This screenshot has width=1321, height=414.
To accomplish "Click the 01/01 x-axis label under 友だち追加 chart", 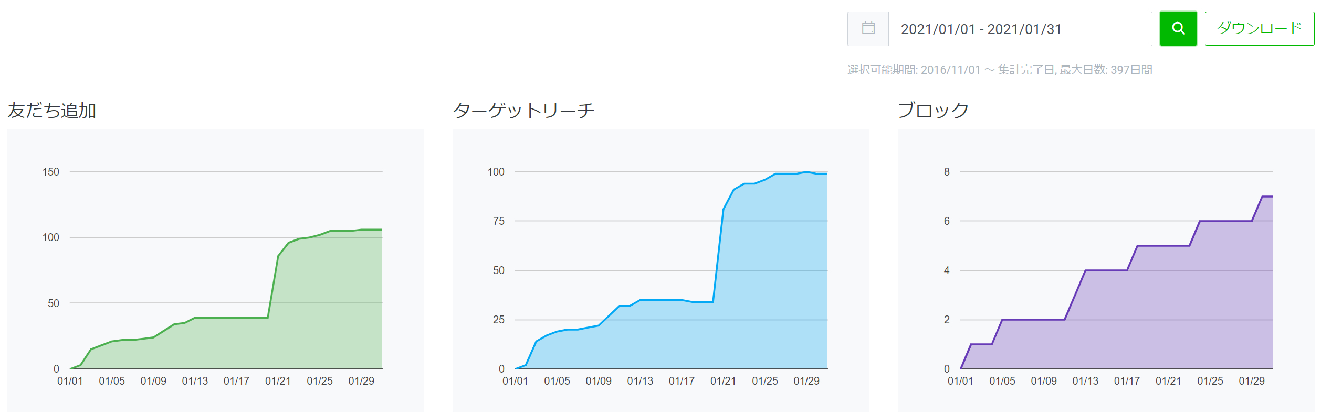I will (x=70, y=381).
